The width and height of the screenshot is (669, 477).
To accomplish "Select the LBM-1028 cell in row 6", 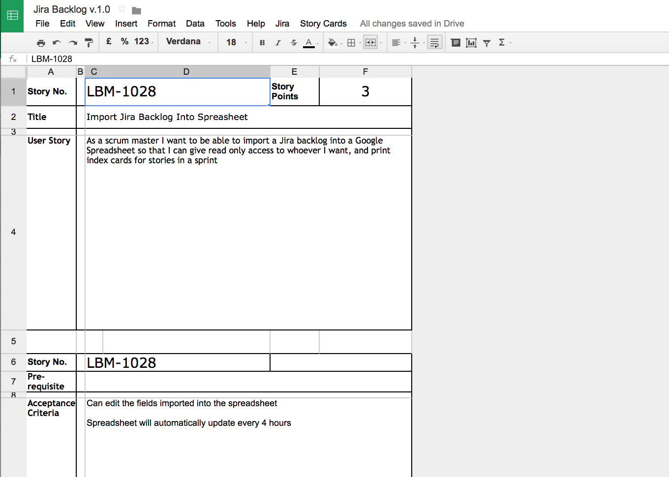I will [x=178, y=362].
